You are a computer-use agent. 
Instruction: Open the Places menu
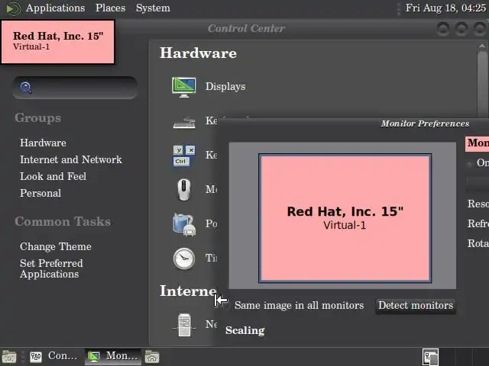pyautogui.click(x=110, y=8)
